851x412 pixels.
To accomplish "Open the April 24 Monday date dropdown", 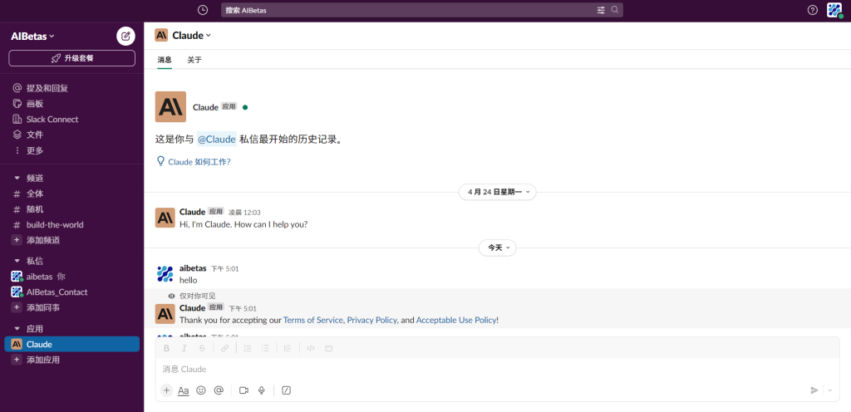I will pos(498,192).
